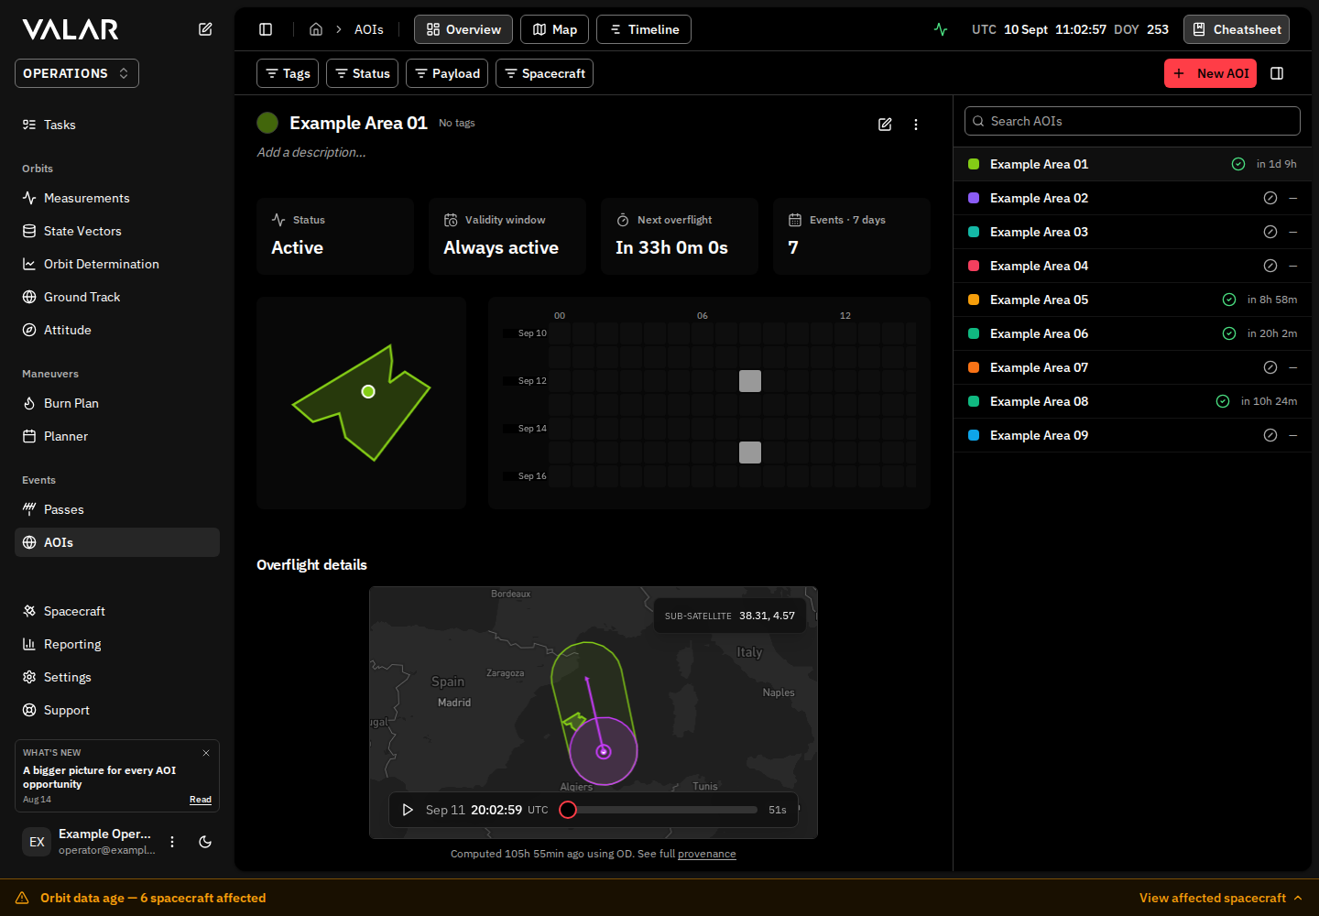This screenshot has height=916, width=1319.
Task: Select the Sep 12 overflight event cell
Action: click(750, 381)
